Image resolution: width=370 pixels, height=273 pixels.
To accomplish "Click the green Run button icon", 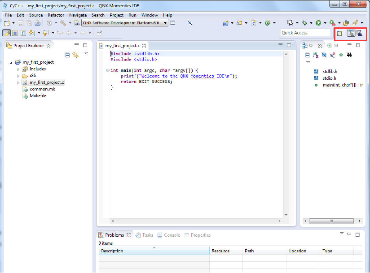I will pyautogui.click(x=318, y=23).
